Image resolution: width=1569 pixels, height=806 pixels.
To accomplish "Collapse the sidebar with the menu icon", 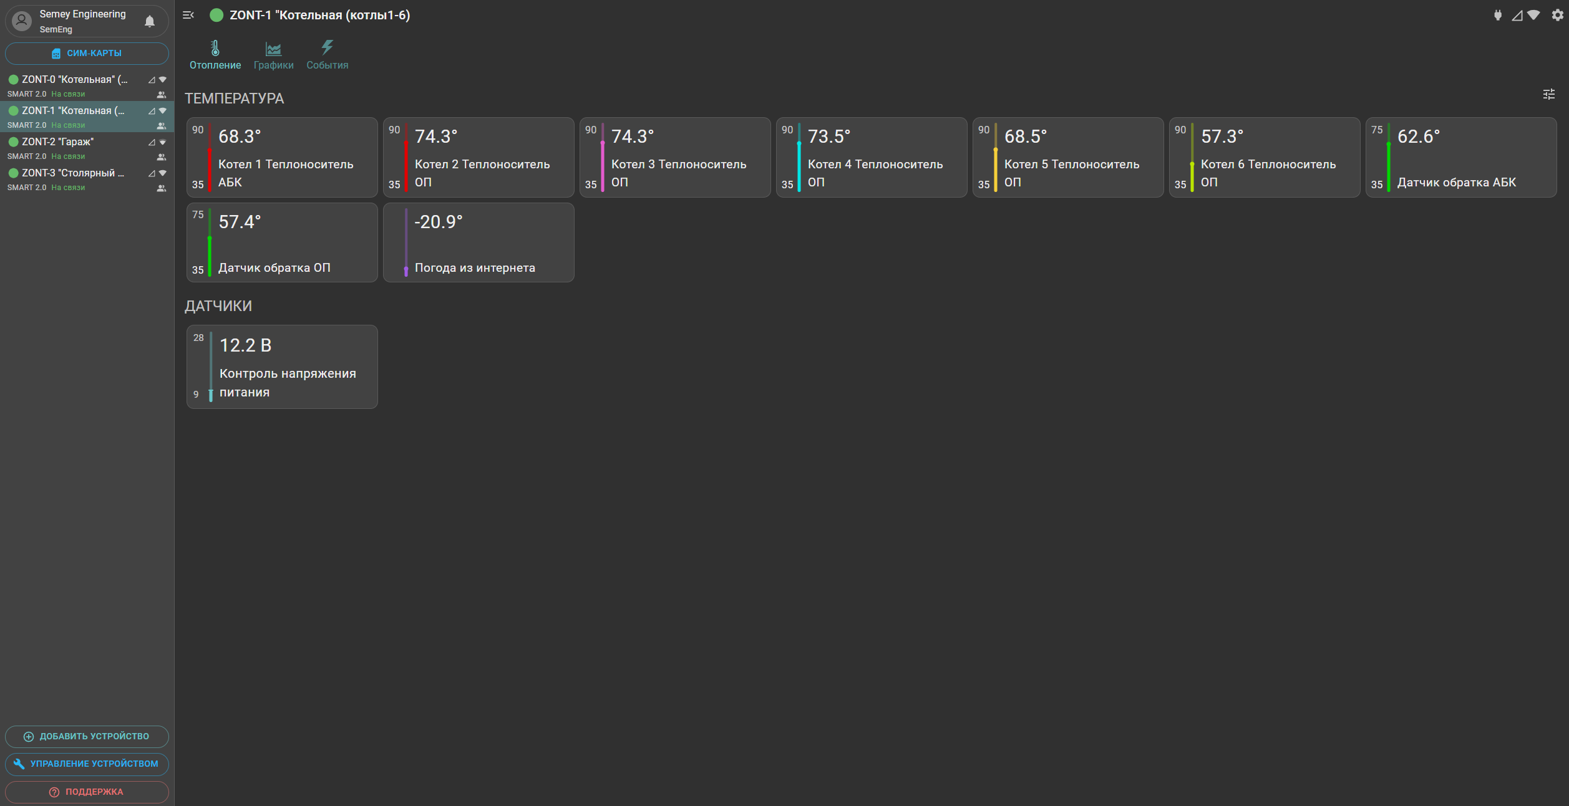I will pos(188,15).
